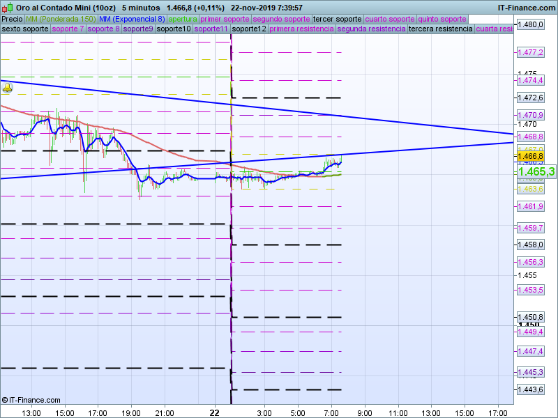Click the 22 date marker on time axis
Screen dimensions: 558x418
pyautogui.click(x=214, y=412)
